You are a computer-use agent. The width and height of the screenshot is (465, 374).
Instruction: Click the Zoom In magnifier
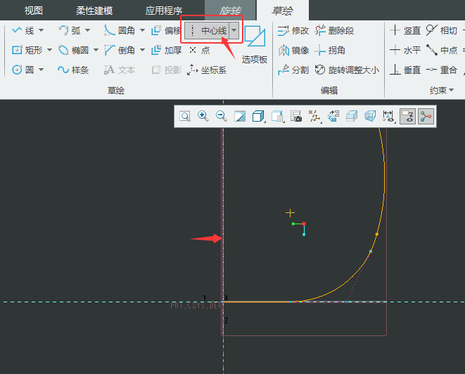203,116
